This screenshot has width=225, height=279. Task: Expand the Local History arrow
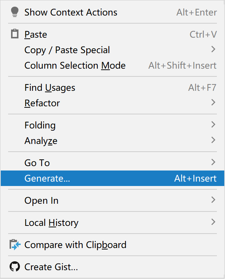(x=213, y=222)
